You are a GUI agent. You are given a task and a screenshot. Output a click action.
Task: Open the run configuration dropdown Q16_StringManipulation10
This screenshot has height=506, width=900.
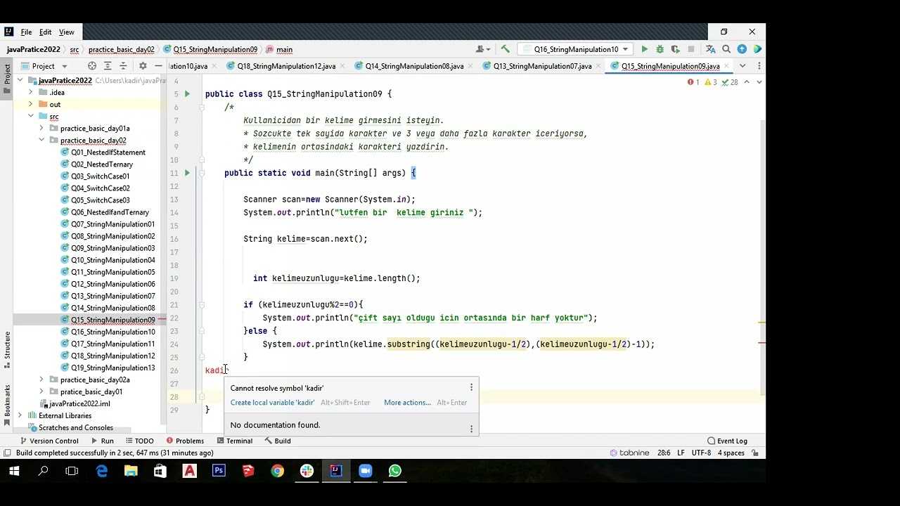click(x=575, y=49)
